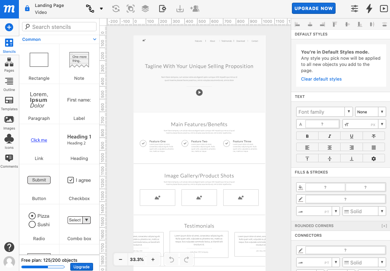Expand the Rounded Corners section

pyautogui.click(x=384, y=226)
